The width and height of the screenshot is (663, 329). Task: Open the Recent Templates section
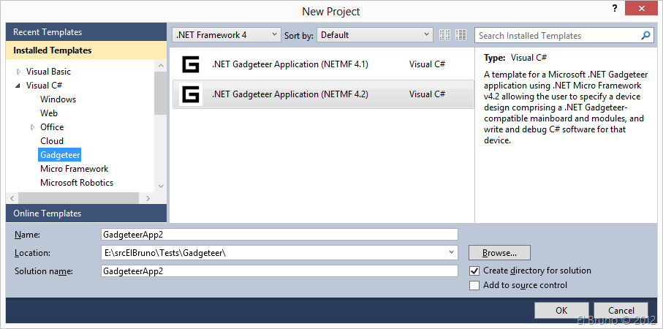point(48,32)
